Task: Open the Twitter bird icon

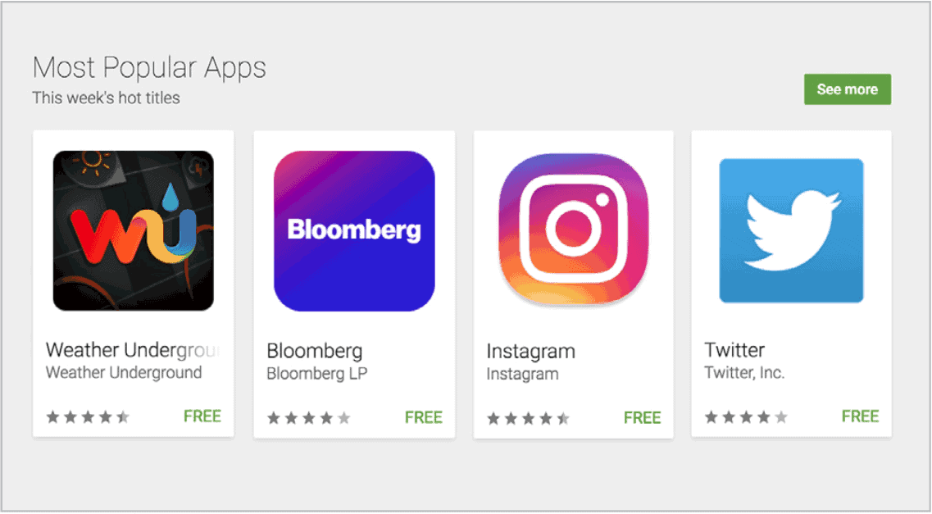Action: pos(791,230)
